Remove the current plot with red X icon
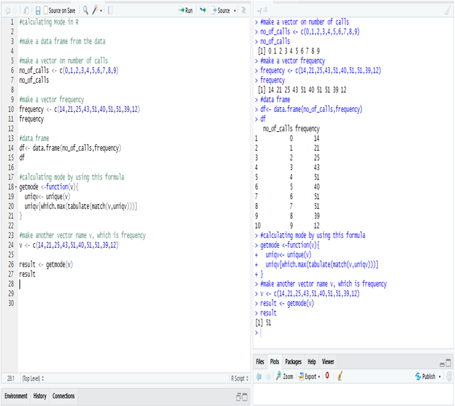Image resolution: width=455 pixels, height=406 pixels. (x=327, y=377)
